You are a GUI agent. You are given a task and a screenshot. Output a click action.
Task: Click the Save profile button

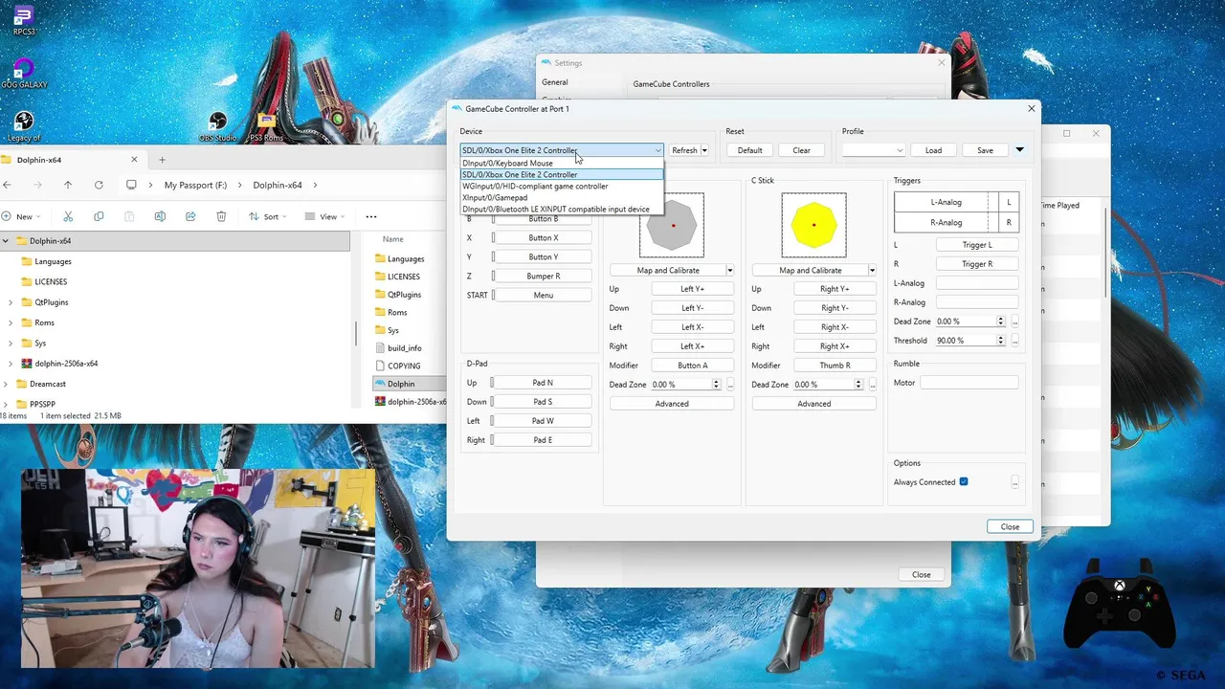pyautogui.click(x=985, y=150)
